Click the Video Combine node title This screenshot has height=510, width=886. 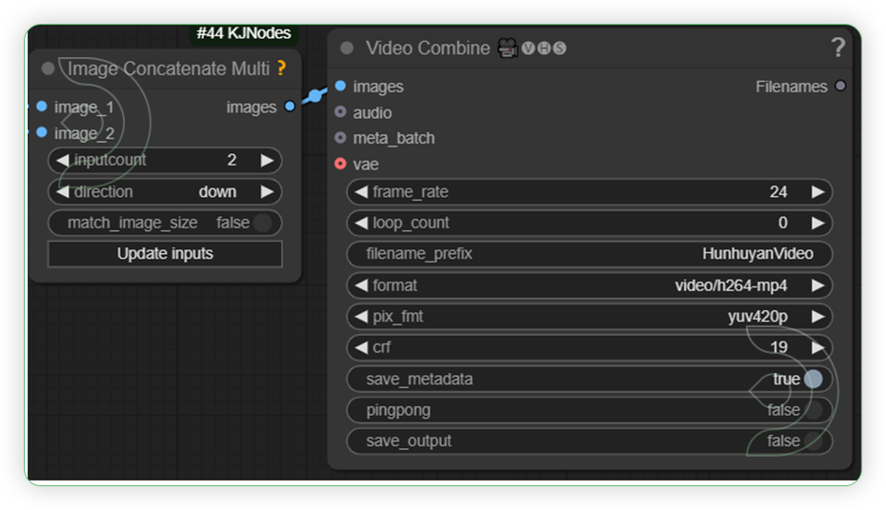pos(428,48)
